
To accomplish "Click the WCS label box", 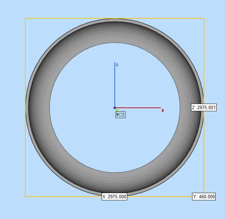I will coord(120,115).
